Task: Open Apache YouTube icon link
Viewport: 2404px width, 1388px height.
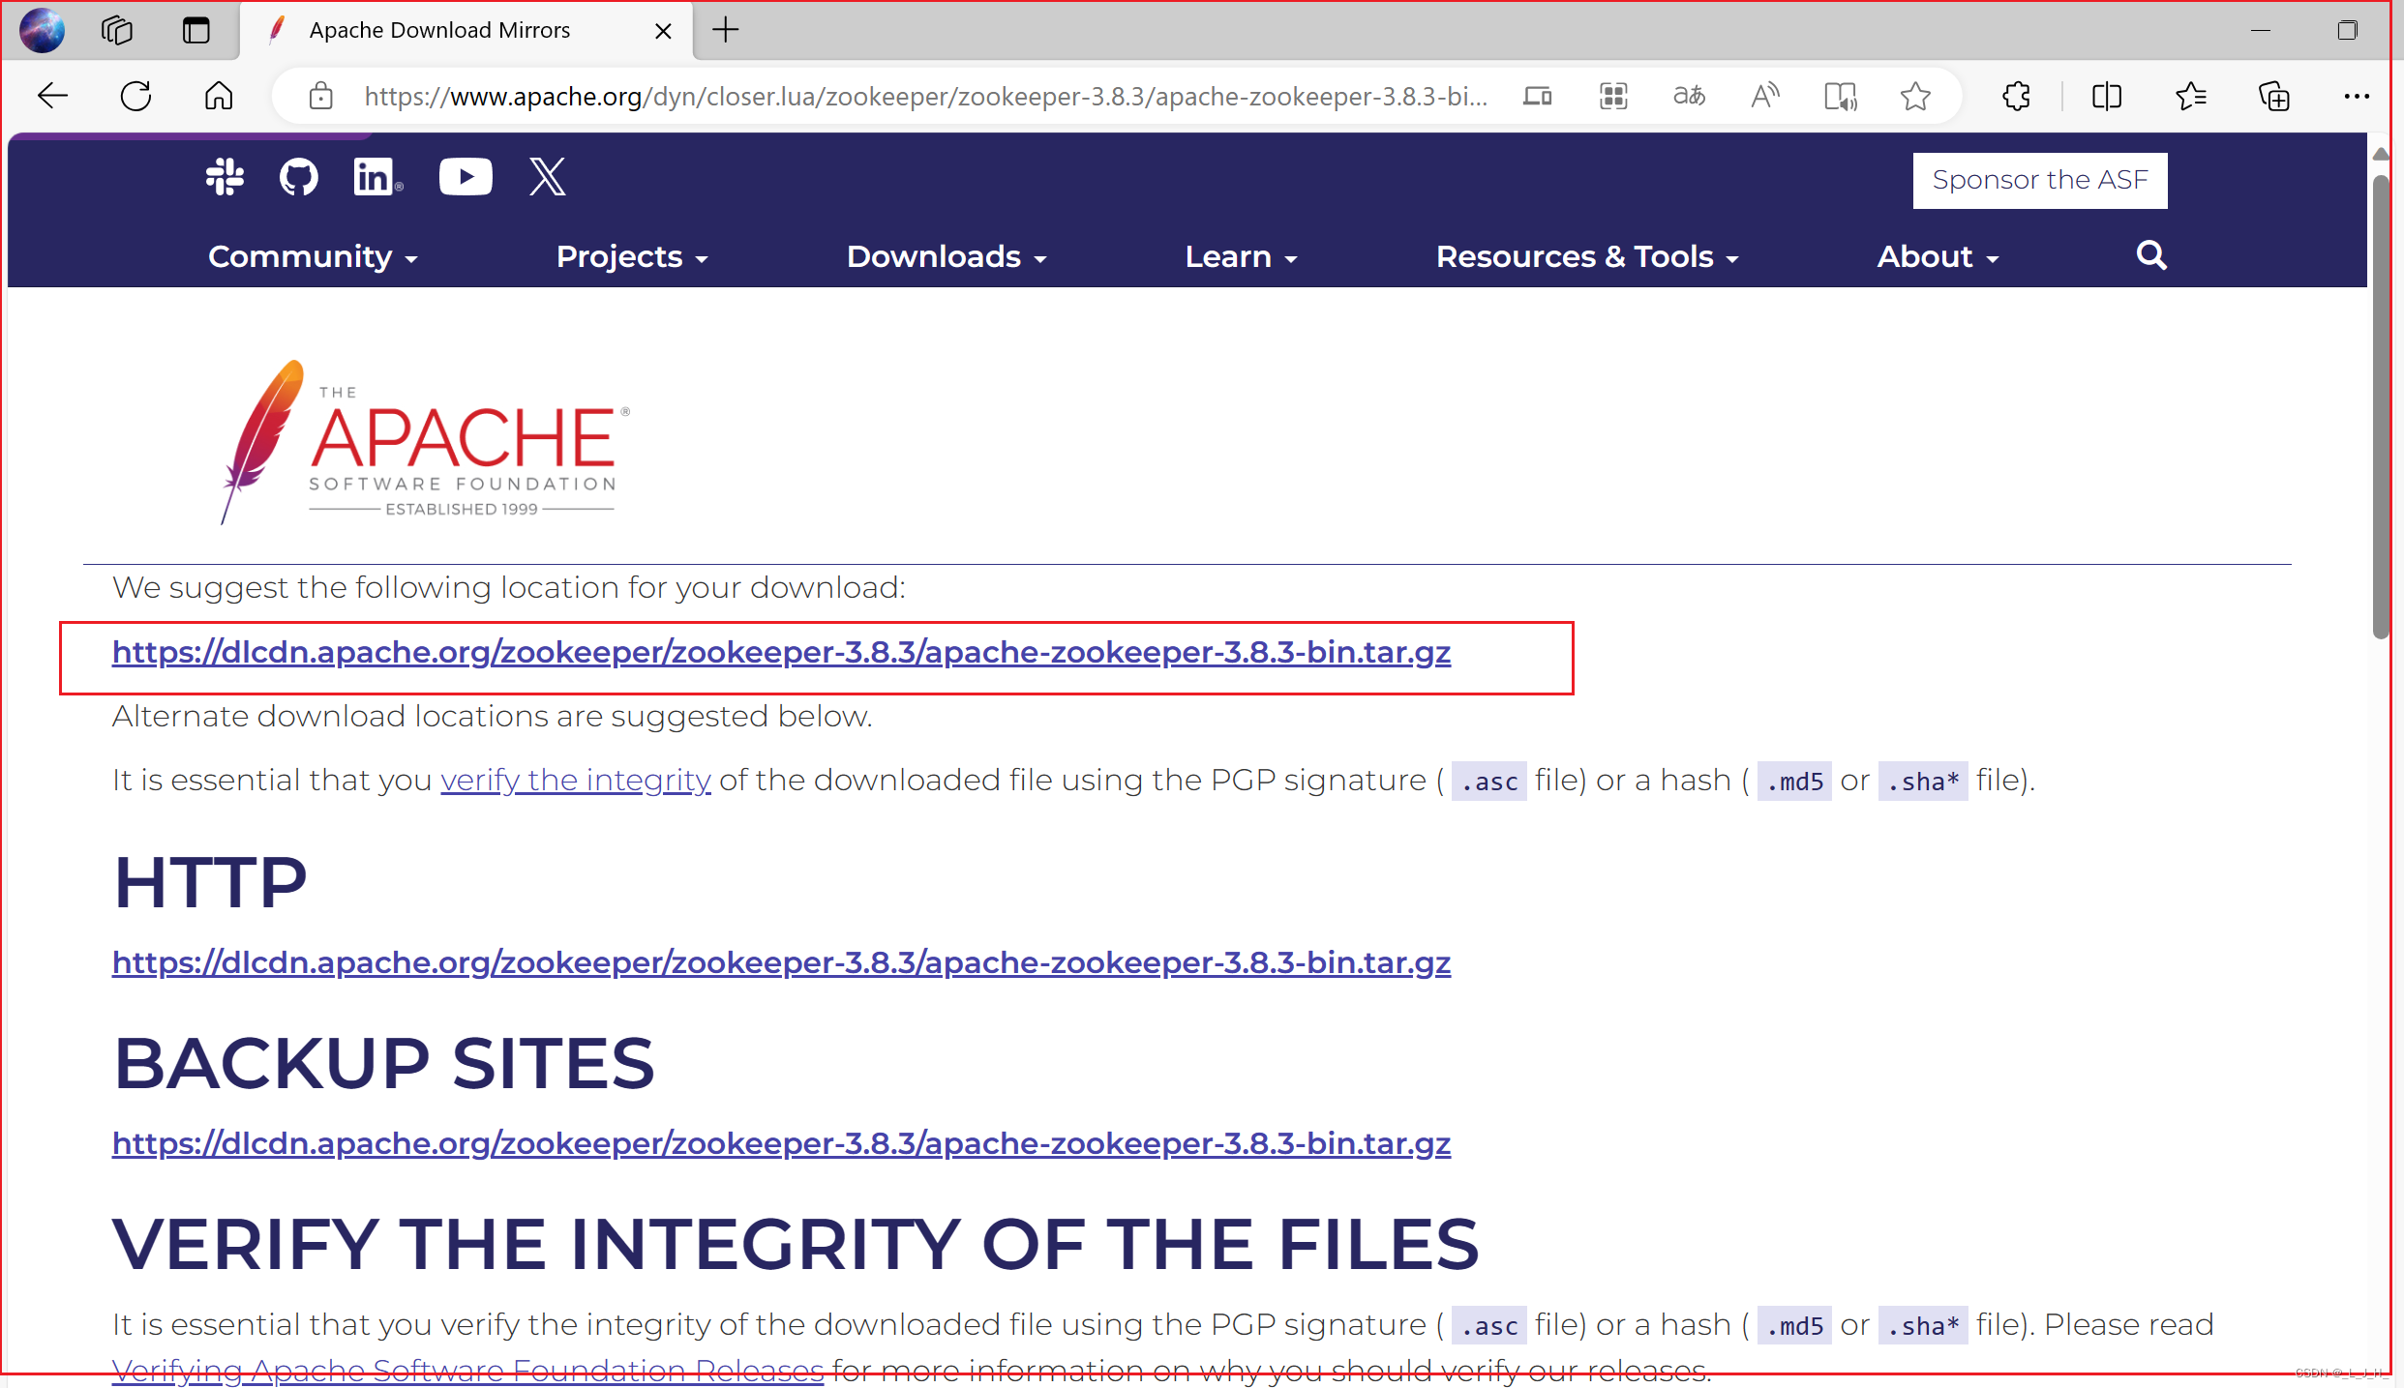Action: coord(466,177)
